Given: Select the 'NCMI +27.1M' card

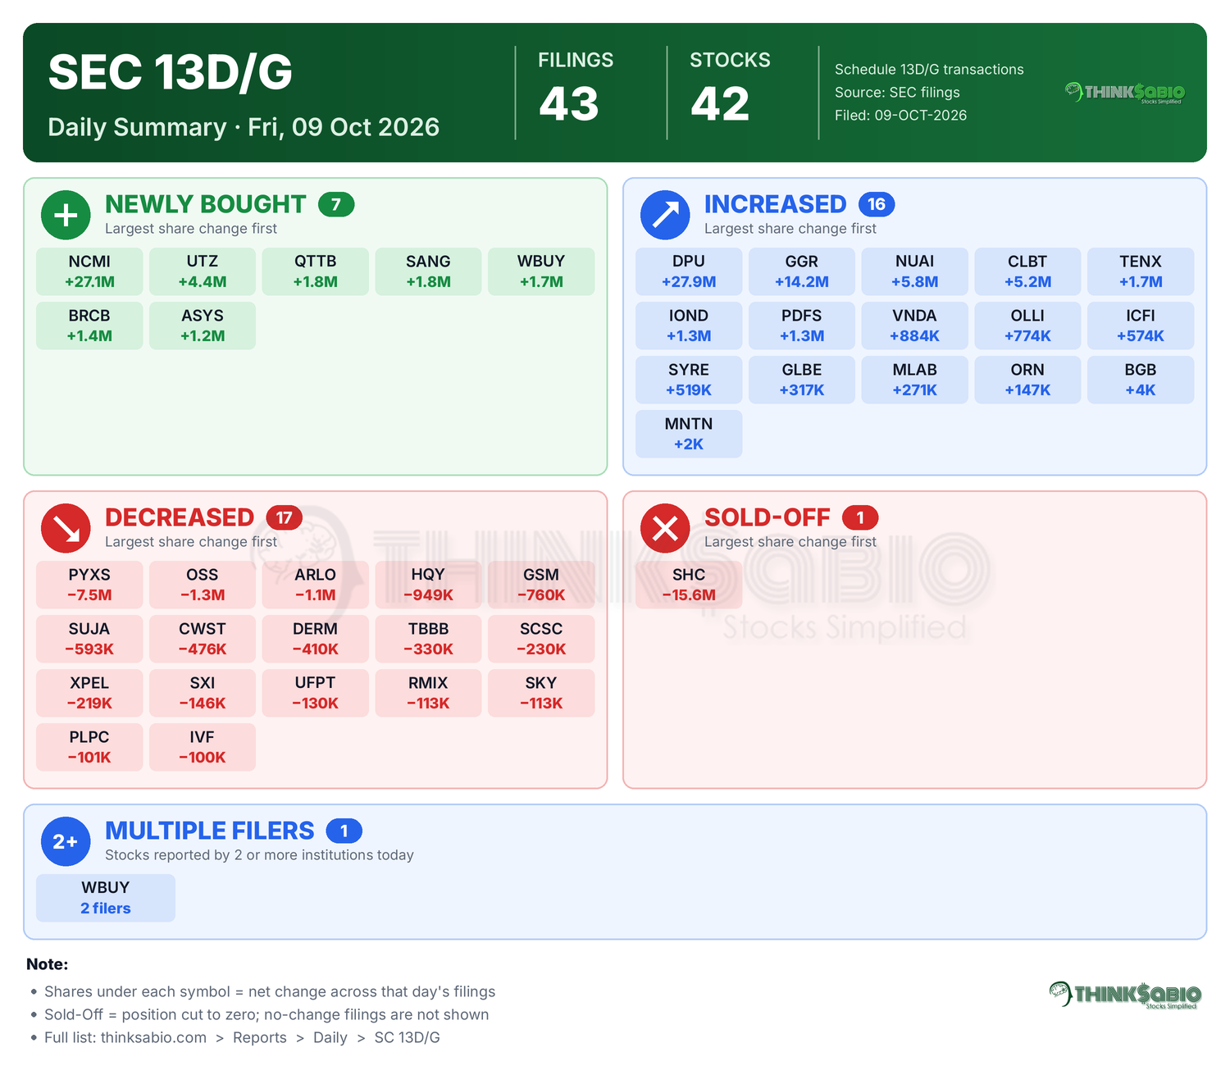Looking at the screenshot, I should click(89, 271).
